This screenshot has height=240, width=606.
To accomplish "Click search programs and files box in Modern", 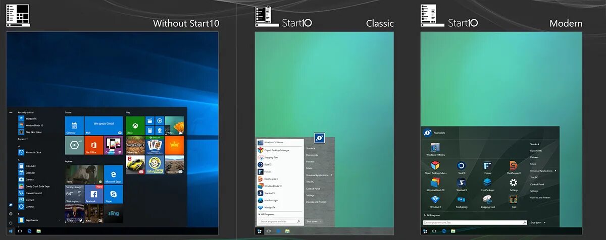I will [x=475, y=222].
